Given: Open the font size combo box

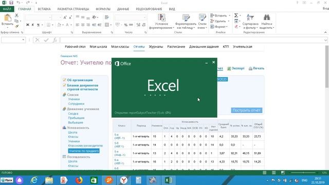Looking at the screenshot, I should coord(57,17).
